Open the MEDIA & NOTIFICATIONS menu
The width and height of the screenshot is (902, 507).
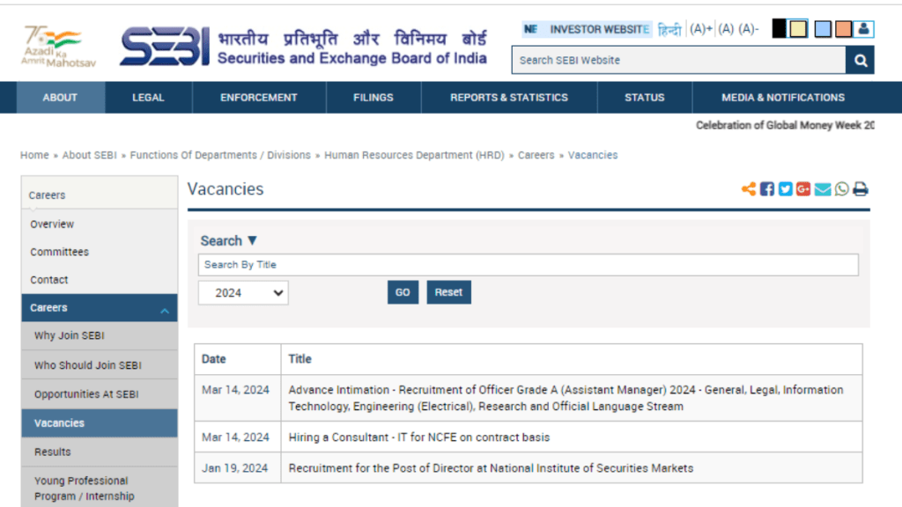pyautogui.click(x=783, y=98)
